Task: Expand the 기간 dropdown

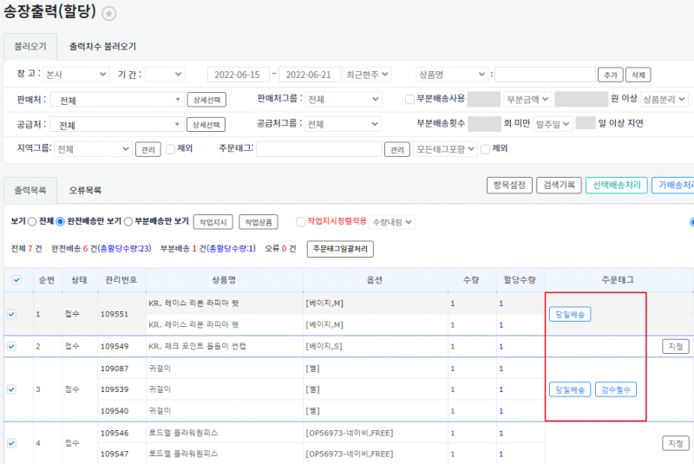Action: pos(165,75)
